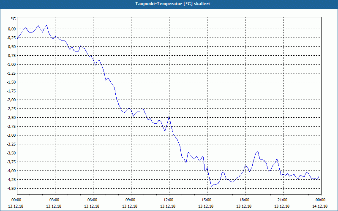Viewport: 338px width, 211px height.
Task: Click the -3,50 y-axis label
Action: [11, 153]
